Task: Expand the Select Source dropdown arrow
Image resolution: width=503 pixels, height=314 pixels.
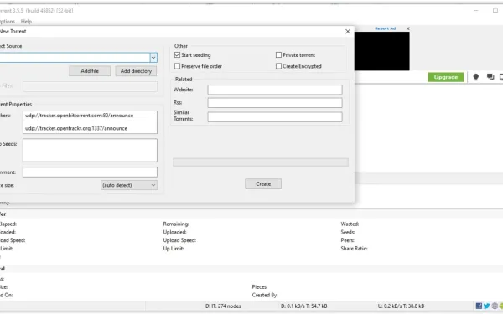Action: tap(153, 58)
